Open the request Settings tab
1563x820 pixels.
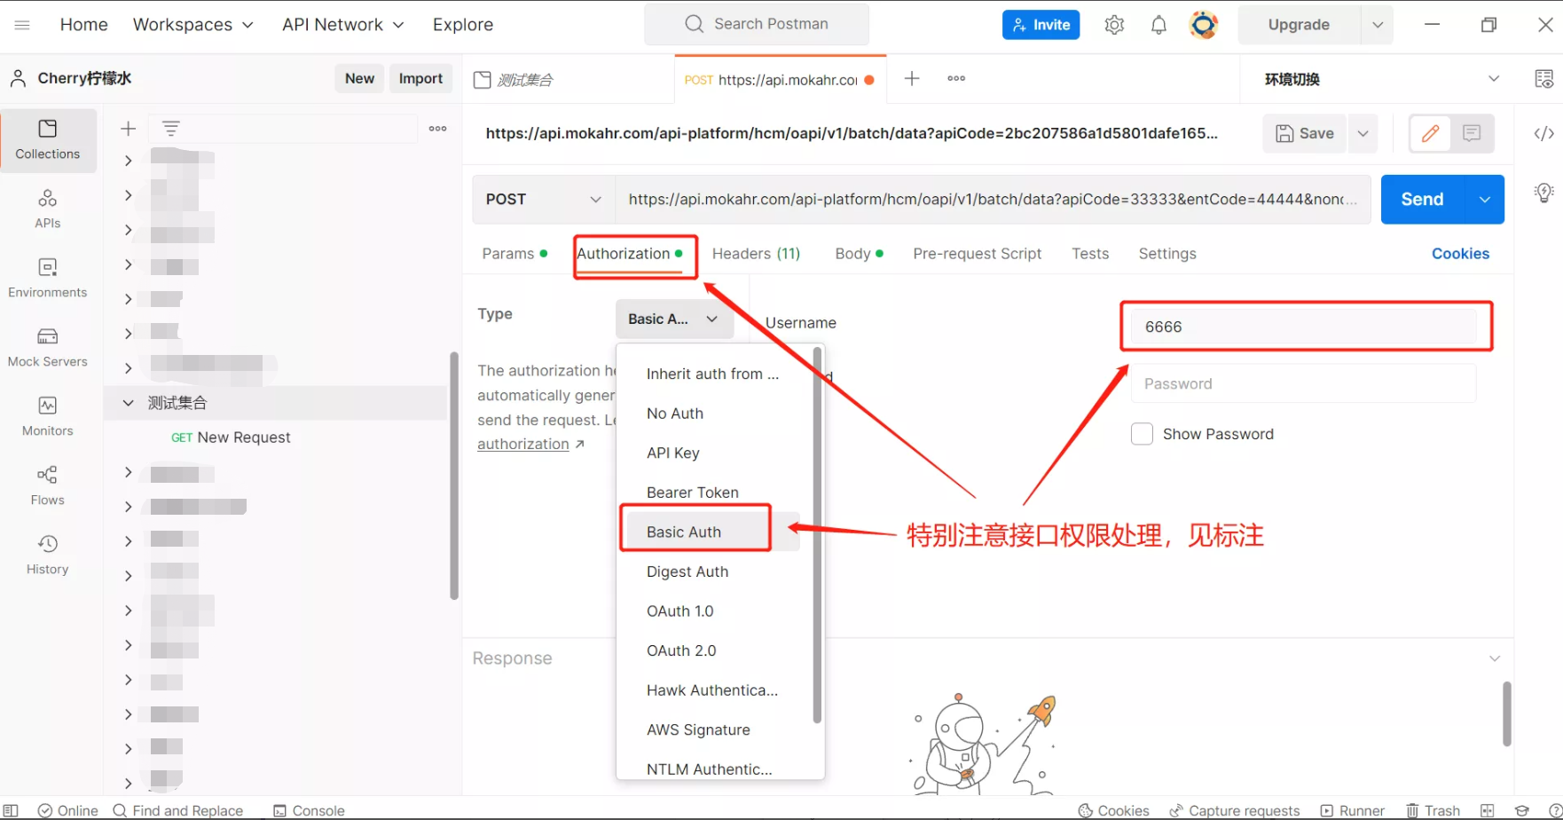1167,254
